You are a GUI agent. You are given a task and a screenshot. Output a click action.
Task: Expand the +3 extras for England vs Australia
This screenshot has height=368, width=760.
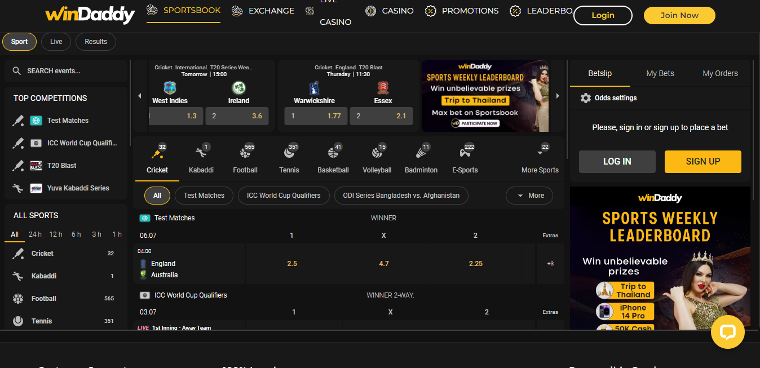550,264
